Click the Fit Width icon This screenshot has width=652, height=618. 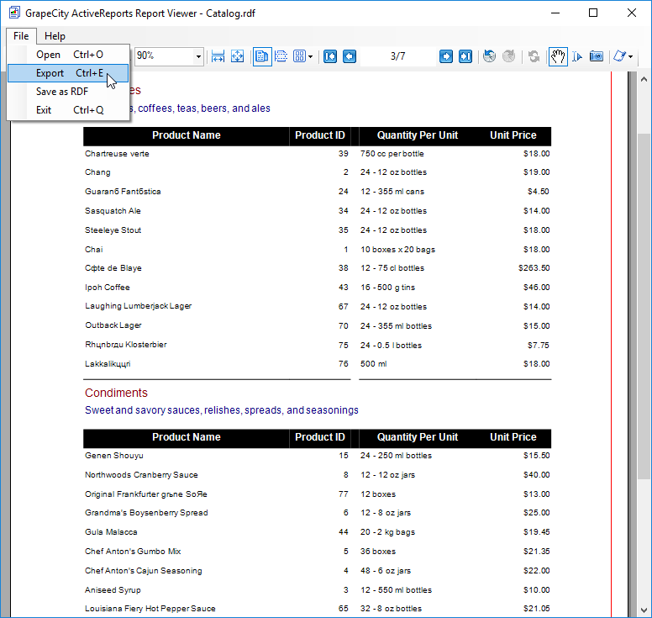coord(218,56)
